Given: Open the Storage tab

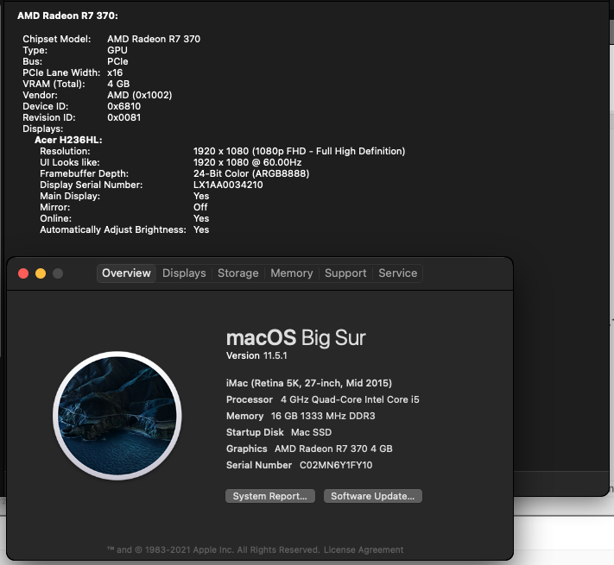Looking at the screenshot, I should [x=238, y=273].
